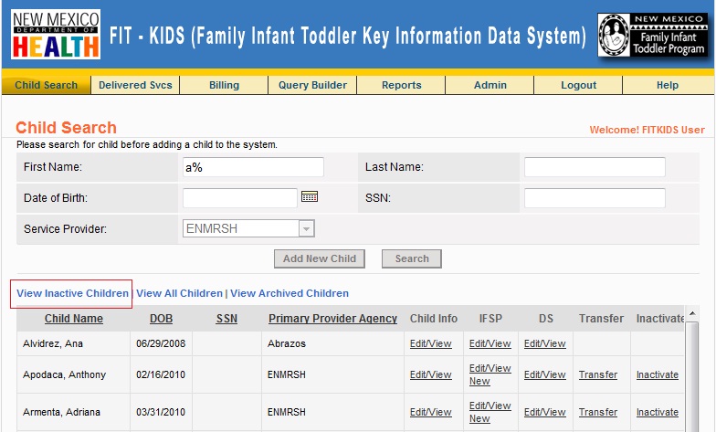Click the Add New Child button
This screenshot has width=716, height=432.
(320, 258)
